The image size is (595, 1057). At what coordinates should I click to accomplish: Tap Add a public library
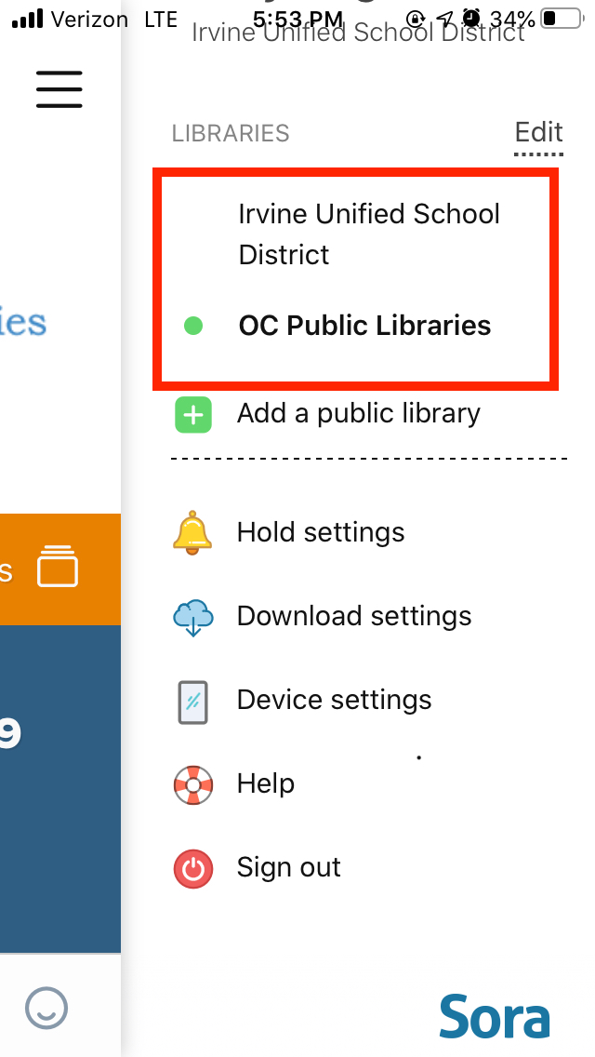click(x=359, y=412)
